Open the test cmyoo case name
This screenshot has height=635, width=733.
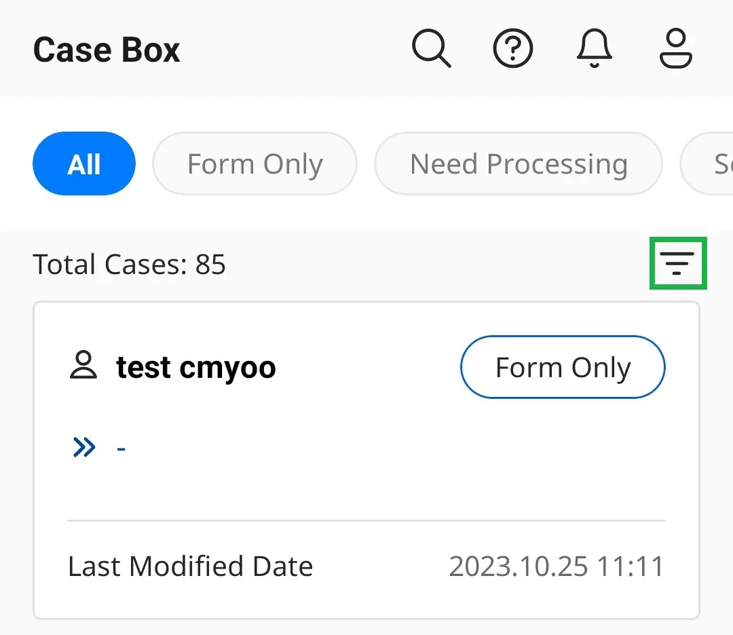pos(196,368)
